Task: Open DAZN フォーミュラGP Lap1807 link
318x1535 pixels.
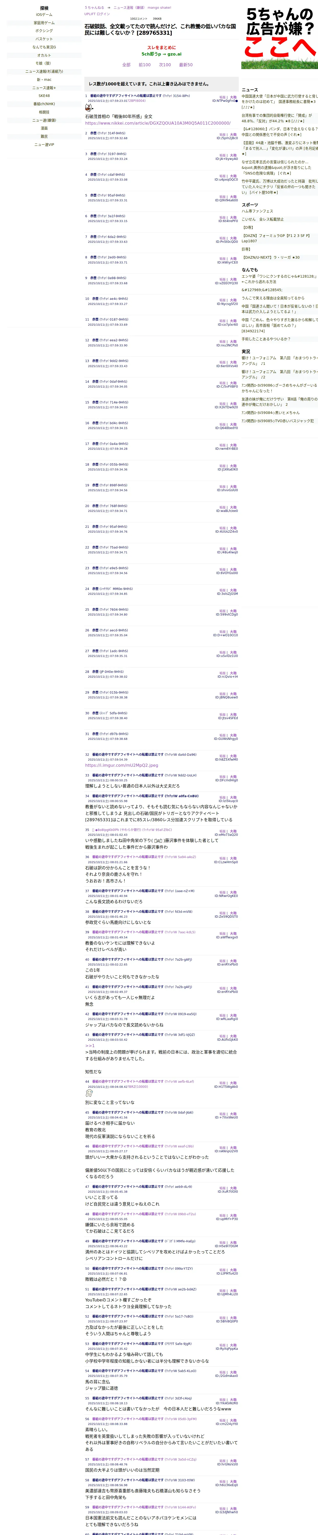Action: click(276, 238)
